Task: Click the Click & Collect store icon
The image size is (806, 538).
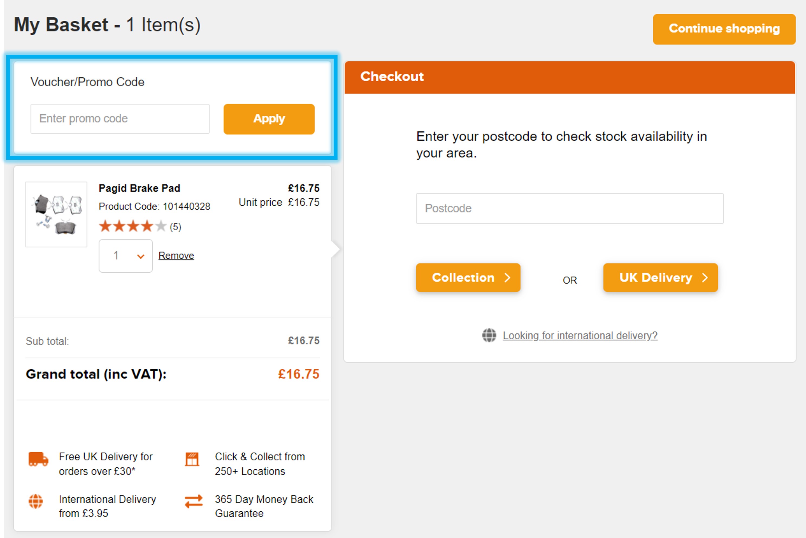Action: point(192,459)
